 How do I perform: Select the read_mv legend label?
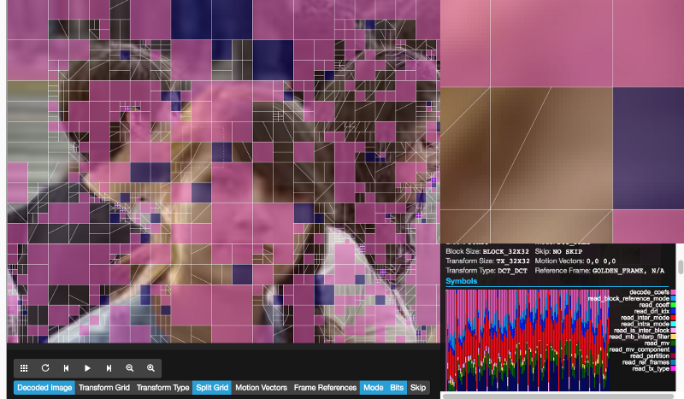click(x=657, y=343)
